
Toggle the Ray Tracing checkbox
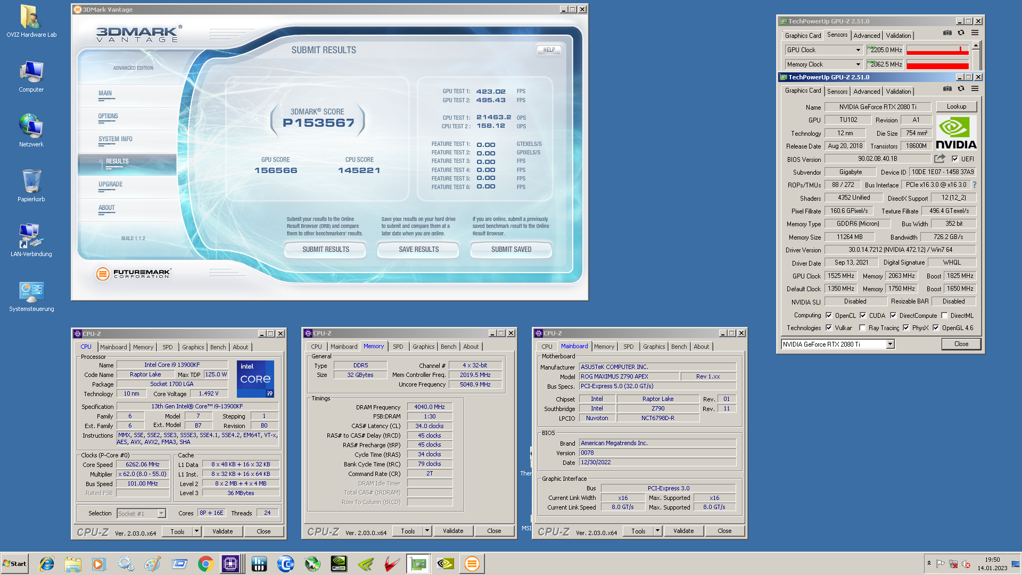tap(862, 328)
